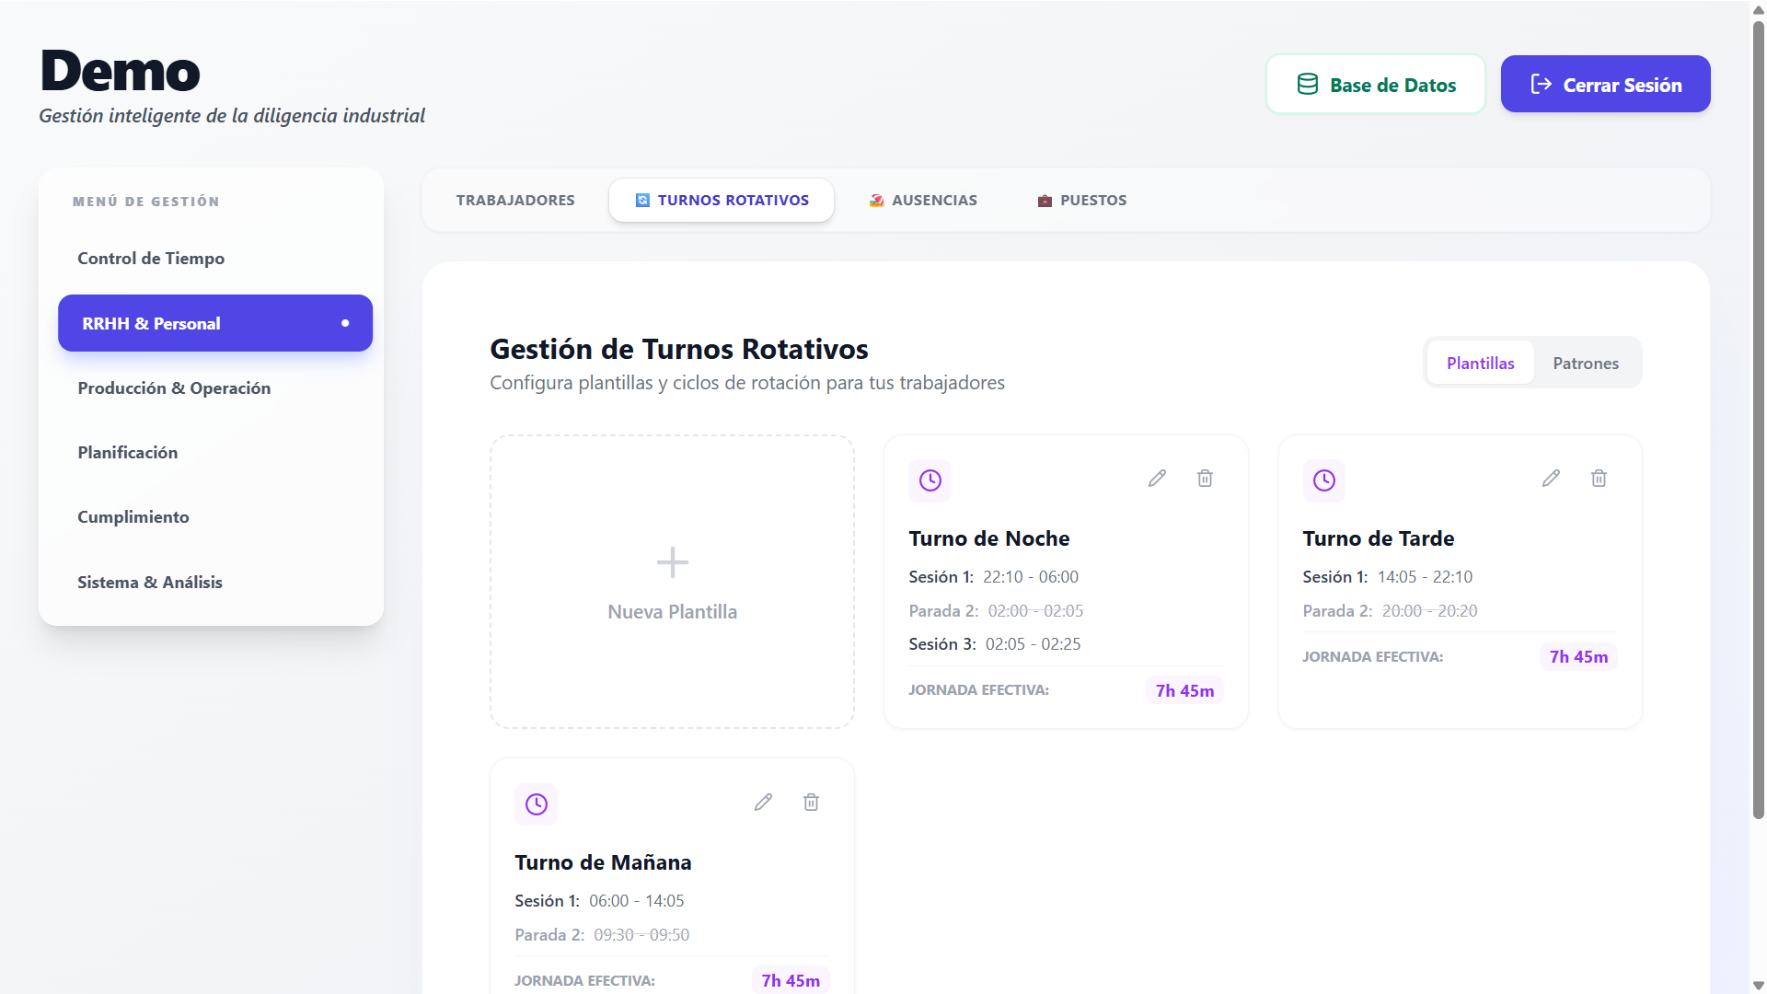
Task: Delete the Turno de Mañana template
Action: [x=811, y=803]
